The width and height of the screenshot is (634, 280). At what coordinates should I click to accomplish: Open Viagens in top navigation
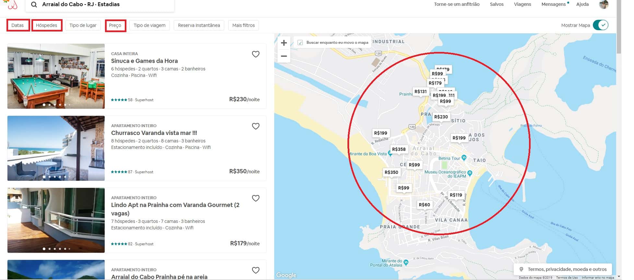point(522,4)
